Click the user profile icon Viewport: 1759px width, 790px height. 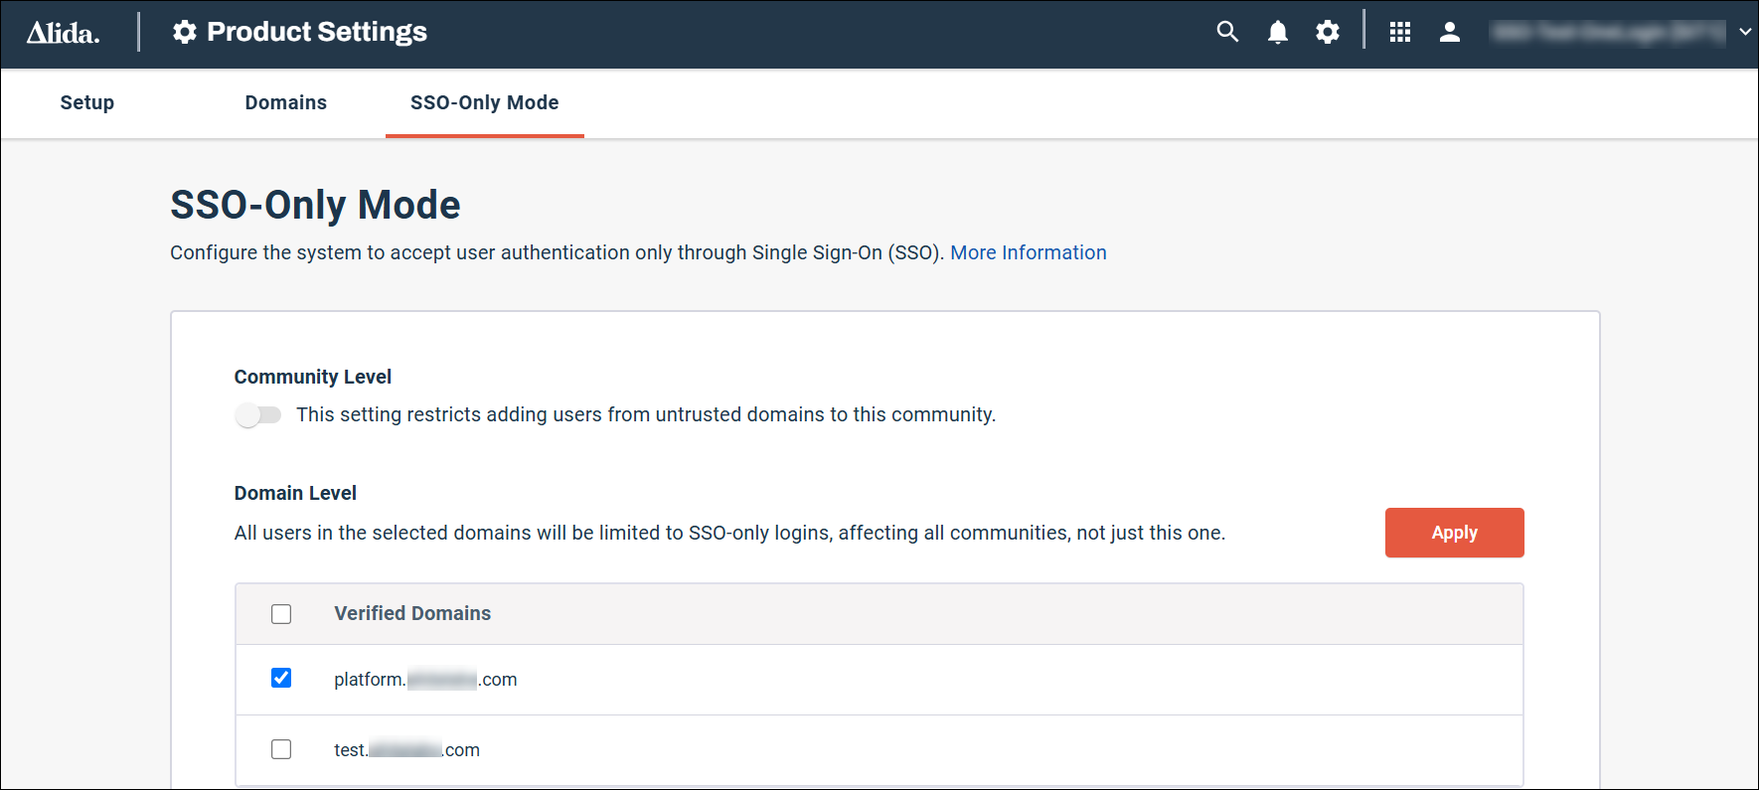[1450, 32]
